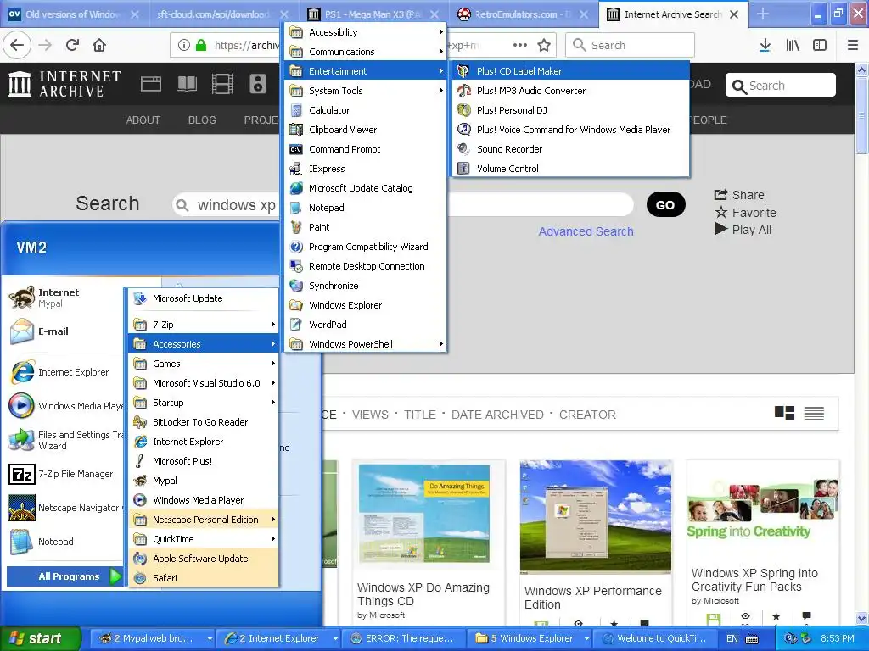The height and width of the screenshot is (651, 869).
Task: Launch WordPad
Action: click(x=366, y=325)
